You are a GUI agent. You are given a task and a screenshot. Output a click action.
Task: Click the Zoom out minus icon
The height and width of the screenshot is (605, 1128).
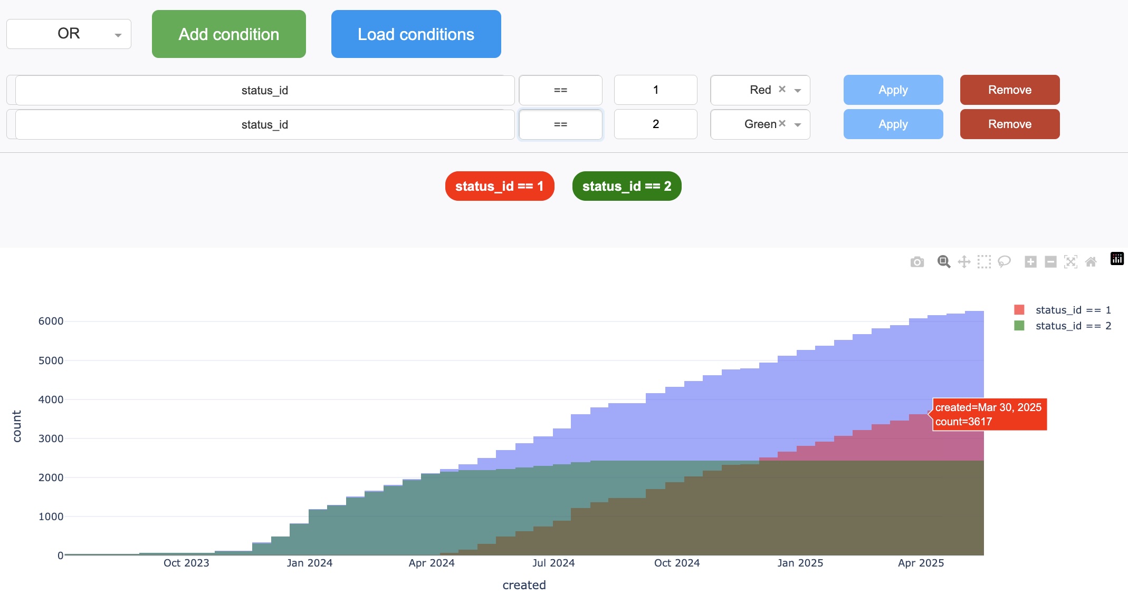1050,262
